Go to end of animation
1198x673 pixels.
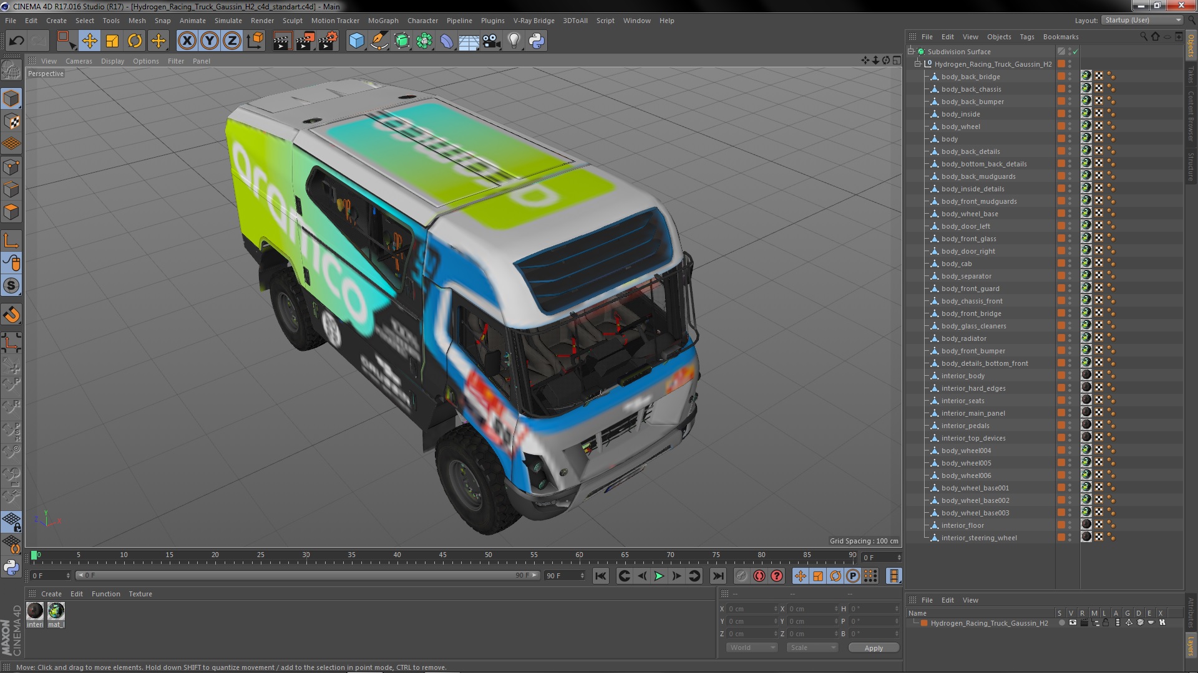point(718,576)
